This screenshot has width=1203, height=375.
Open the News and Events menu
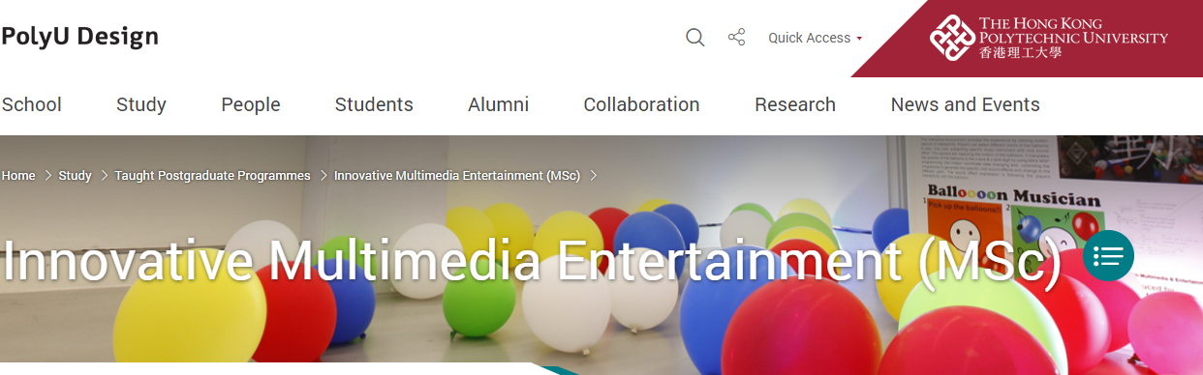tap(966, 104)
